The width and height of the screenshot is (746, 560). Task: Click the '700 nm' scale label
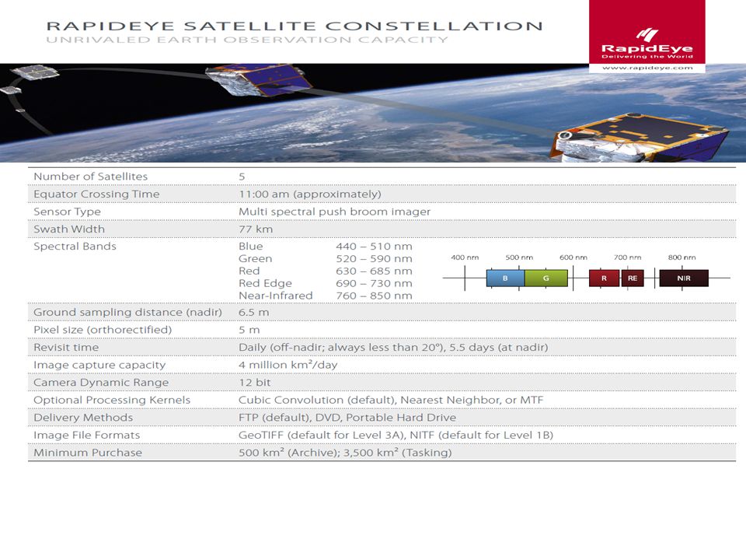[628, 257]
